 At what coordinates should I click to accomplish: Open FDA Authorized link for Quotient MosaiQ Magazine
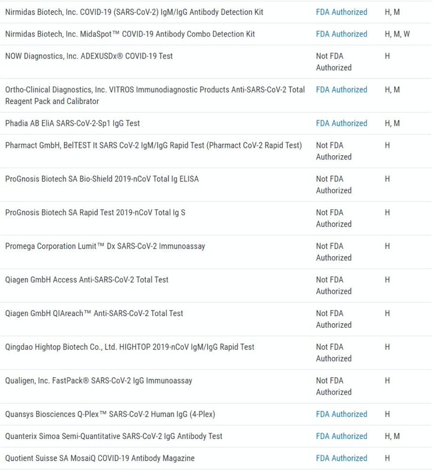(341, 458)
